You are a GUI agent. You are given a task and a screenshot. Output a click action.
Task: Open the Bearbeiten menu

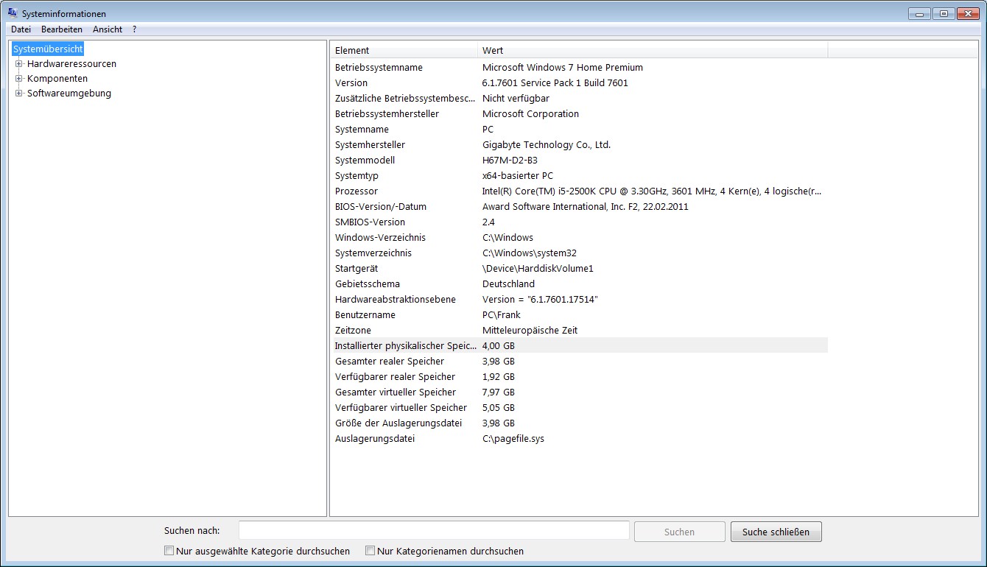coord(62,29)
